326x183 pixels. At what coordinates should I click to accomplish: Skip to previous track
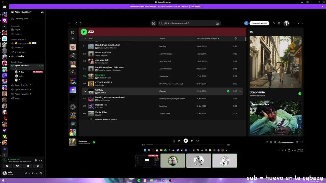point(179,141)
